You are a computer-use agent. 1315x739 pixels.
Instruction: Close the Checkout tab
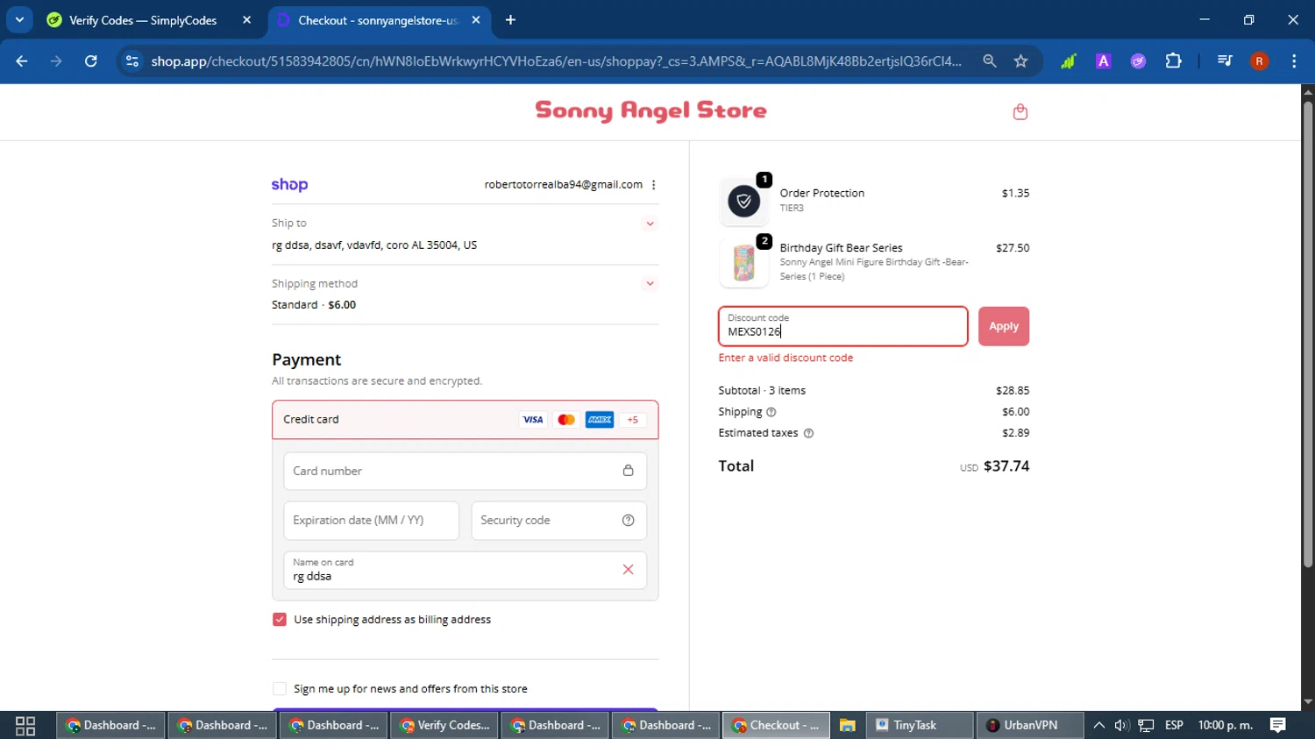click(476, 20)
